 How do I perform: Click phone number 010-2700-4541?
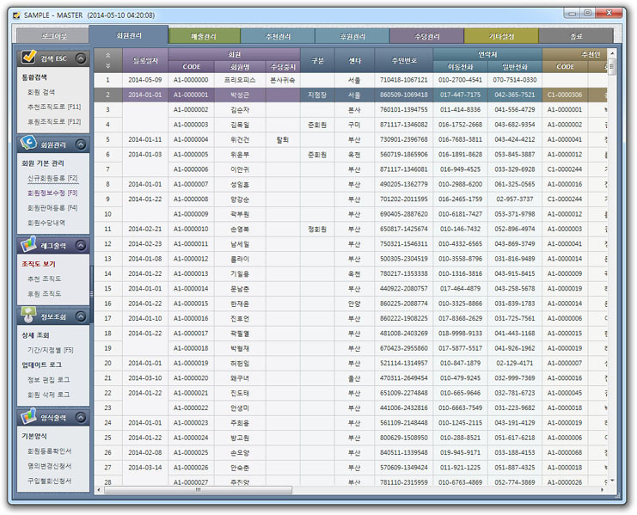tap(460, 80)
